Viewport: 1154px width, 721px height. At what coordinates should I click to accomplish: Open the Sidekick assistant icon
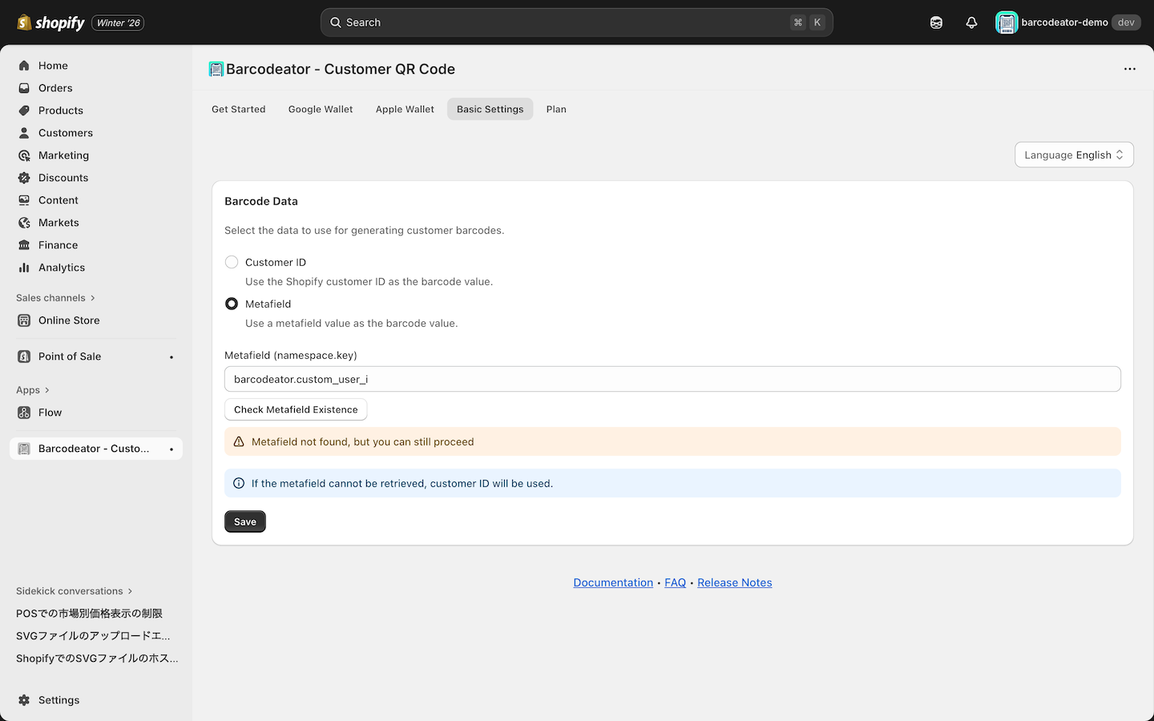(x=936, y=22)
